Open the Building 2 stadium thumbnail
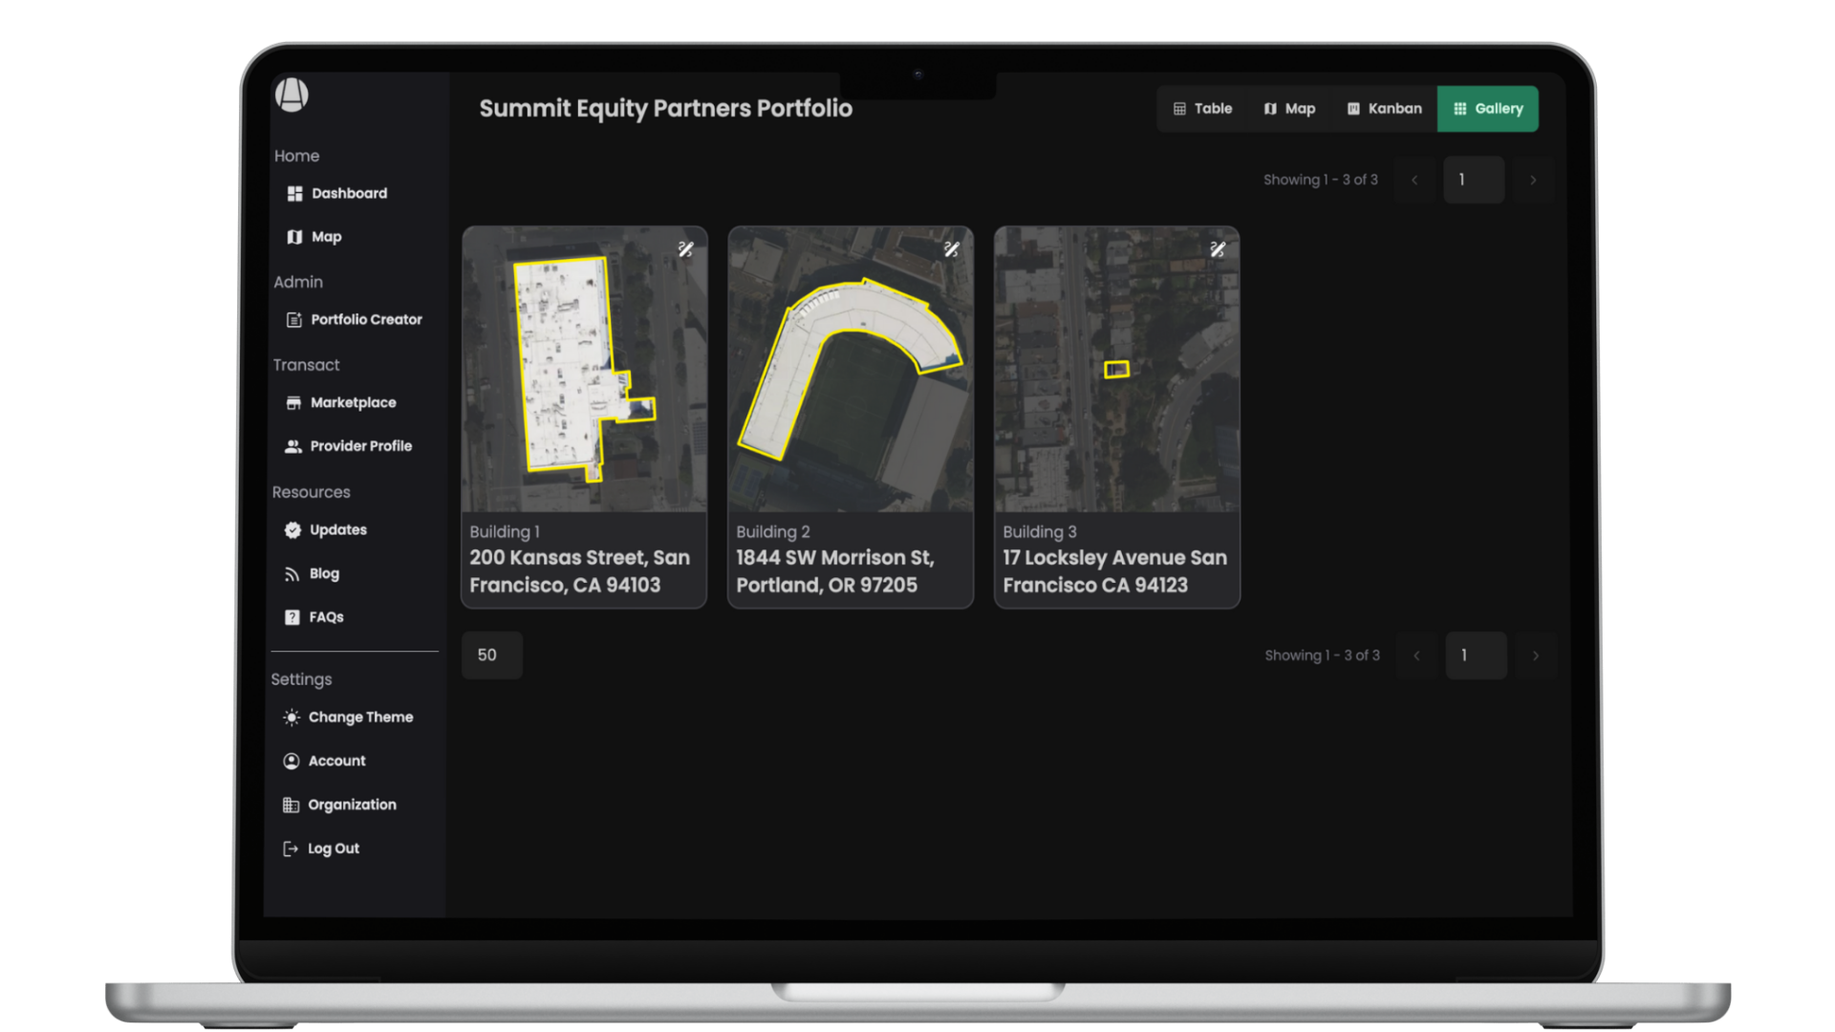Image resolution: width=1835 pixels, height=1032 pixels. [850, 369]
